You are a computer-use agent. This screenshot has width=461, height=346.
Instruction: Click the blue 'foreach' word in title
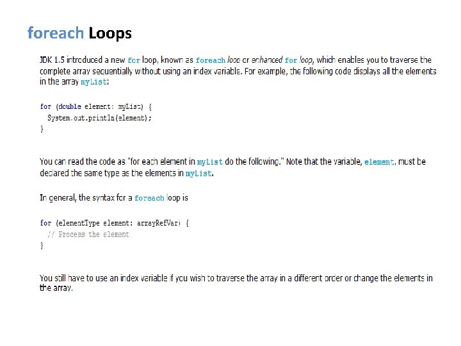pyautogui.click(x=56, y=33)
